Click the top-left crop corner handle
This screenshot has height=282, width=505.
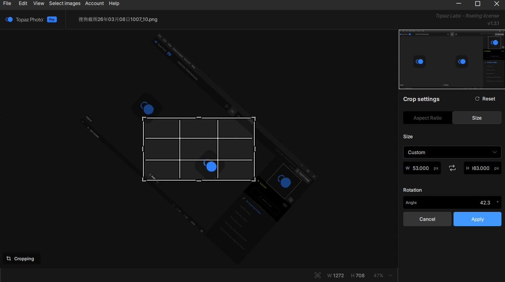[x=144, y=118]
